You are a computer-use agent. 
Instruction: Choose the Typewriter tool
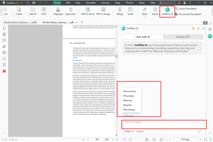pyautogui.click(x=70, y=12)
